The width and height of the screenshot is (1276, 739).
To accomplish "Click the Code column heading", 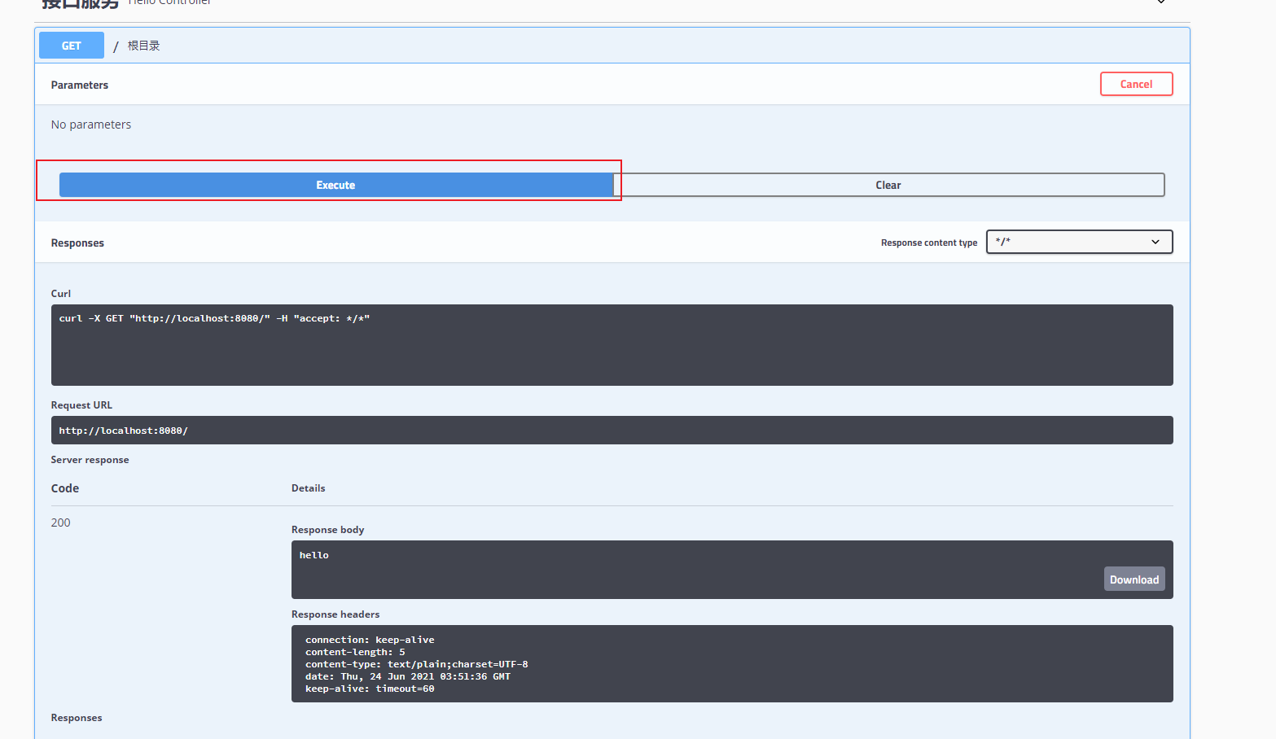I will (65, 488).
